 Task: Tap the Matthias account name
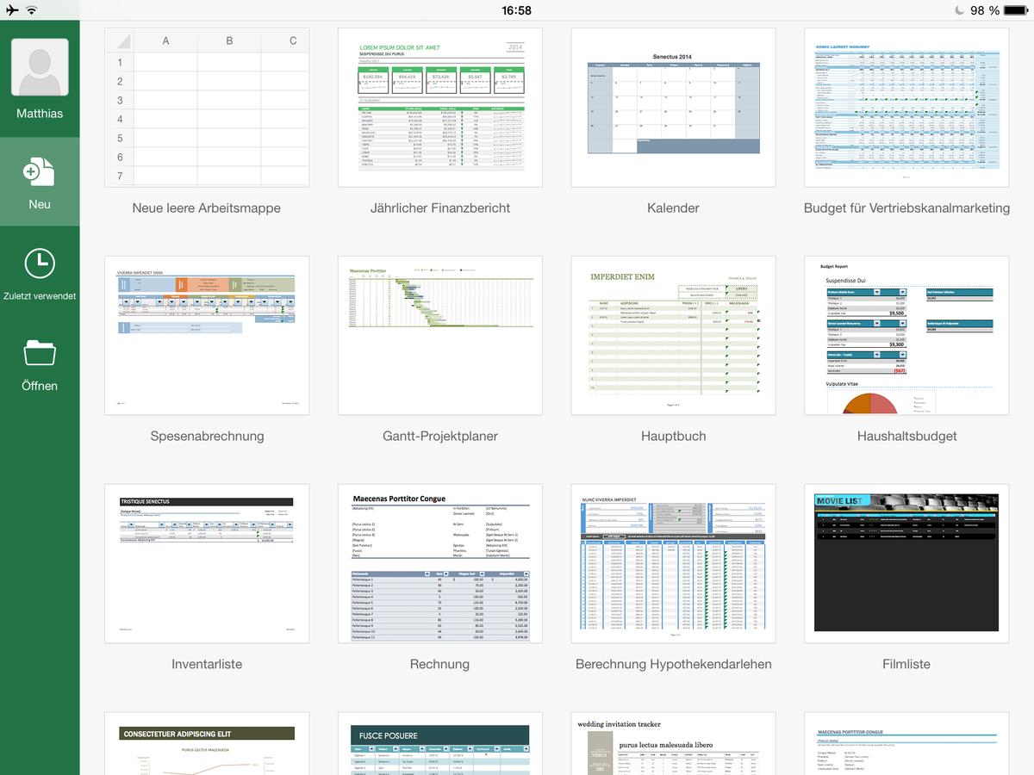tap(40, 114)
